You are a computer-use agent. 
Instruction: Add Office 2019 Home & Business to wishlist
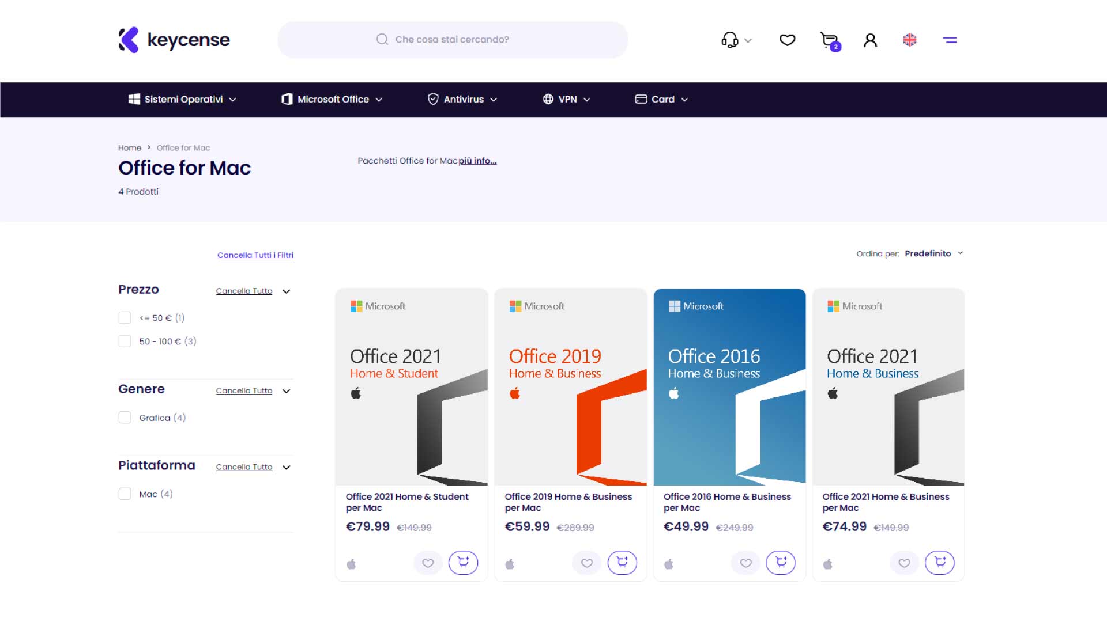coord(586,563)
